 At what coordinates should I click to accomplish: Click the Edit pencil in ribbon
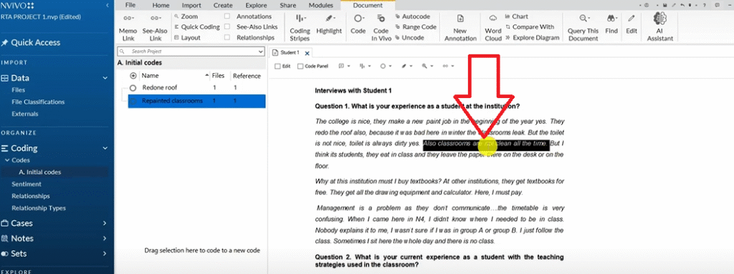pyautogui.click(x=631, y=24)
